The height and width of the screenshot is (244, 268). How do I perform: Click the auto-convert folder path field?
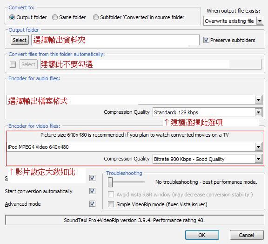point(151,64)
